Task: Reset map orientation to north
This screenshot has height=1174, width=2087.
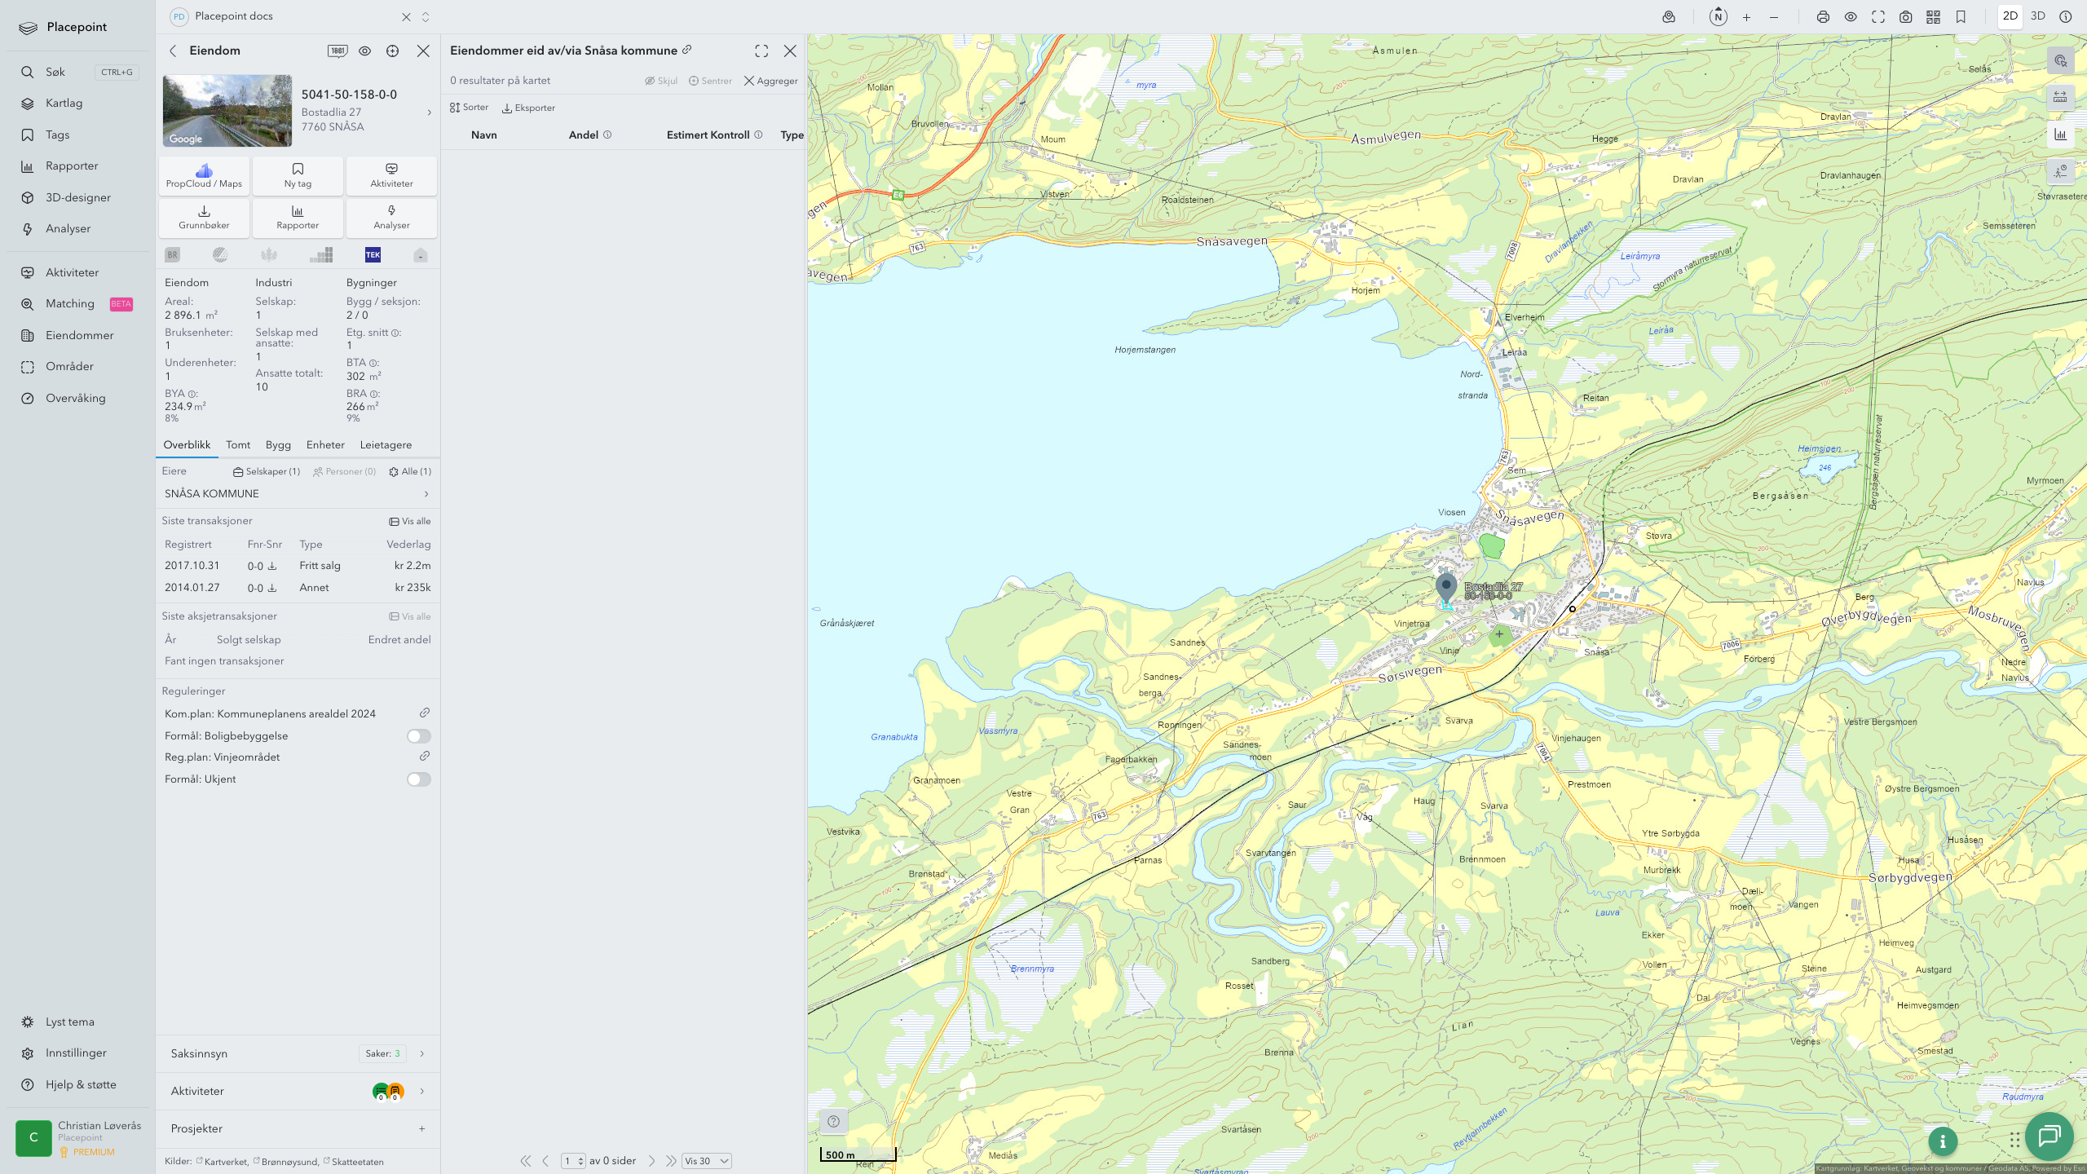Action: click(1718, 16)
